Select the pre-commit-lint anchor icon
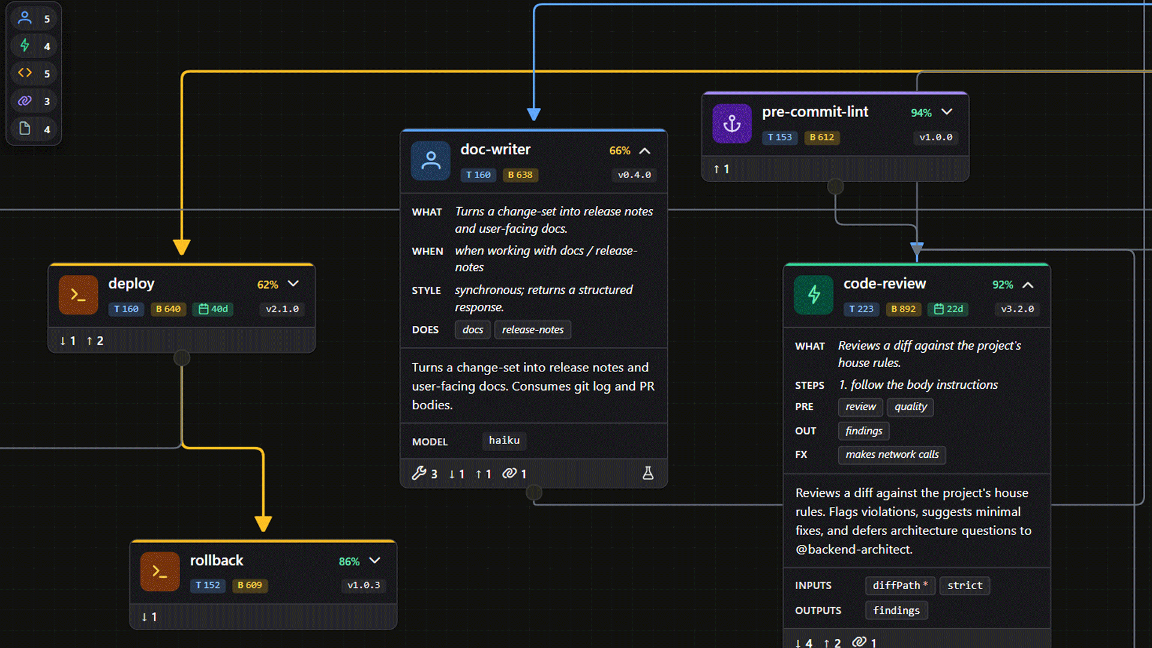 click(731, 124)
